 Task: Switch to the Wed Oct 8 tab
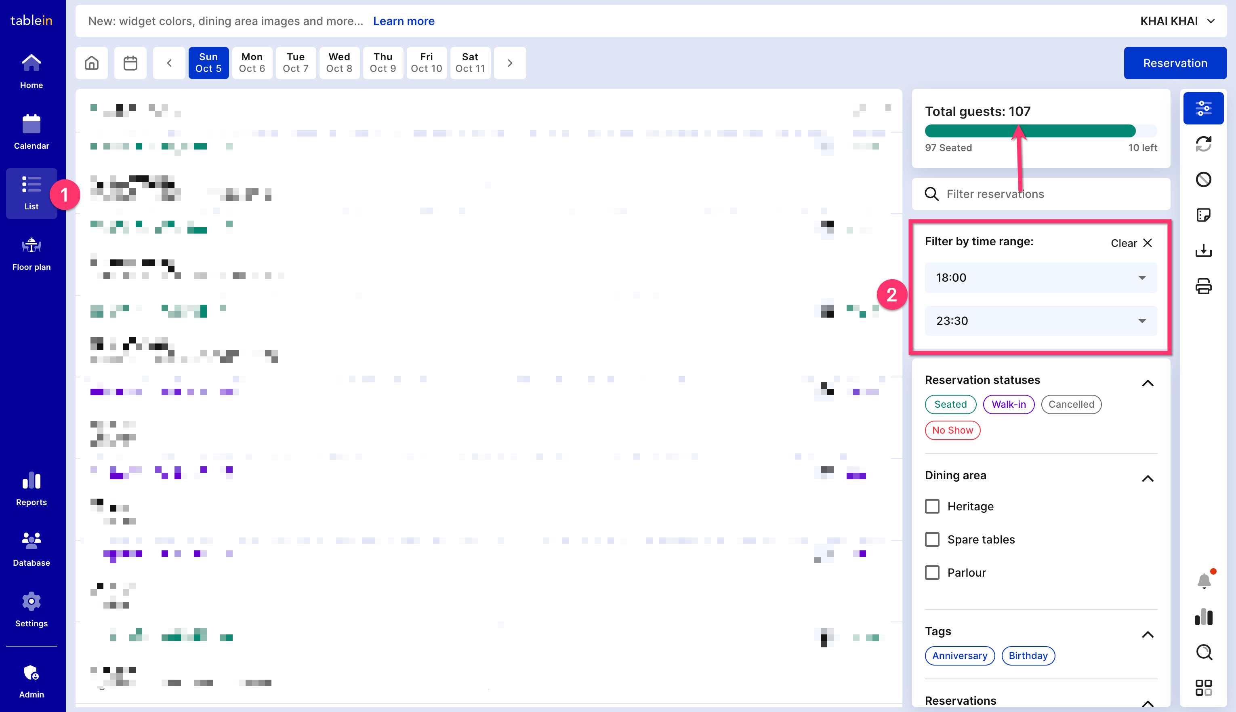click(339, 63)
